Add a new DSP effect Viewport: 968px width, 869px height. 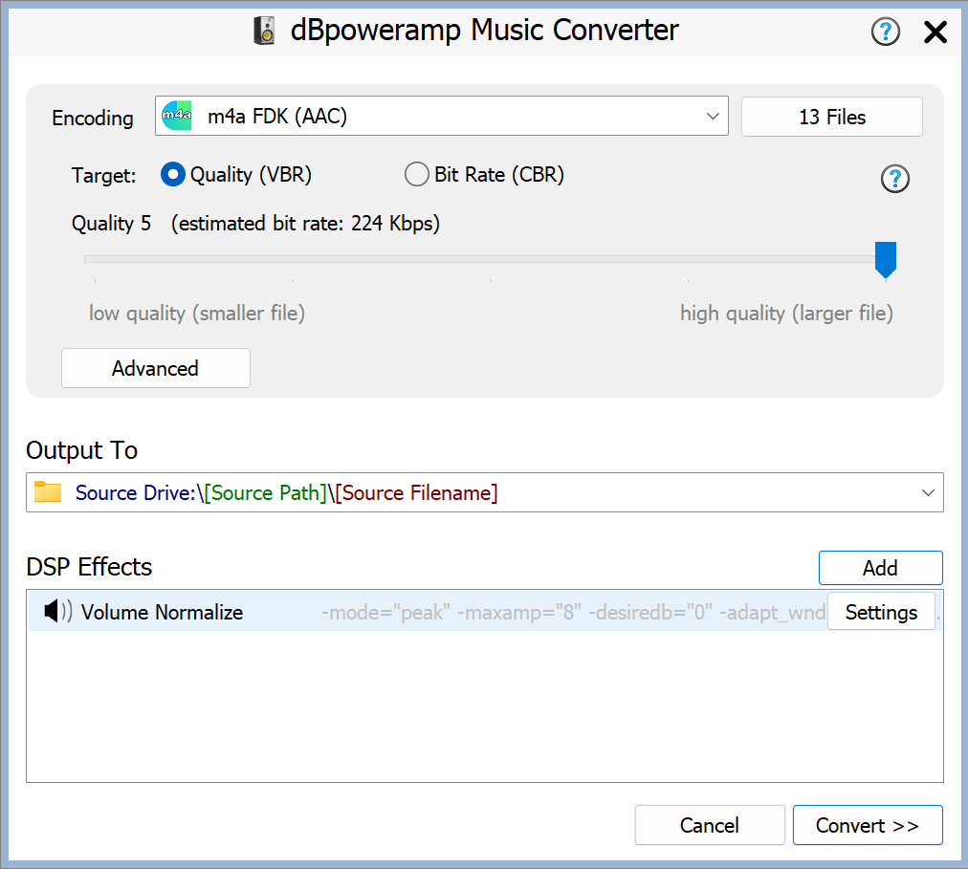point(880,568)
